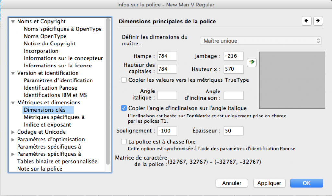Expand the Paramètres d'optimisation section

(x=13, y=140)
